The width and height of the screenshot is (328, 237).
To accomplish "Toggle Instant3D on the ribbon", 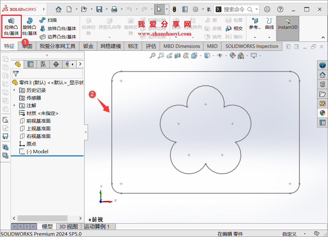I will point(287,27).
